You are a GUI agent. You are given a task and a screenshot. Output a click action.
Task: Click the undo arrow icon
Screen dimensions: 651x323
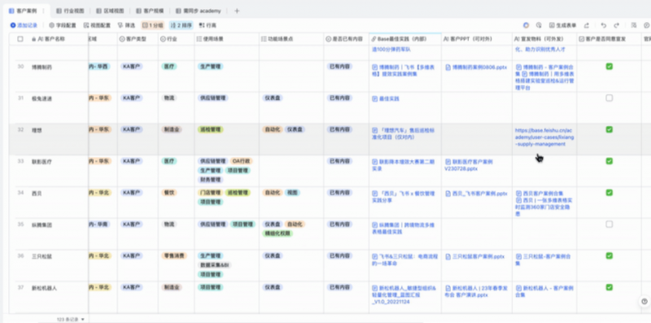click(603, 25)
